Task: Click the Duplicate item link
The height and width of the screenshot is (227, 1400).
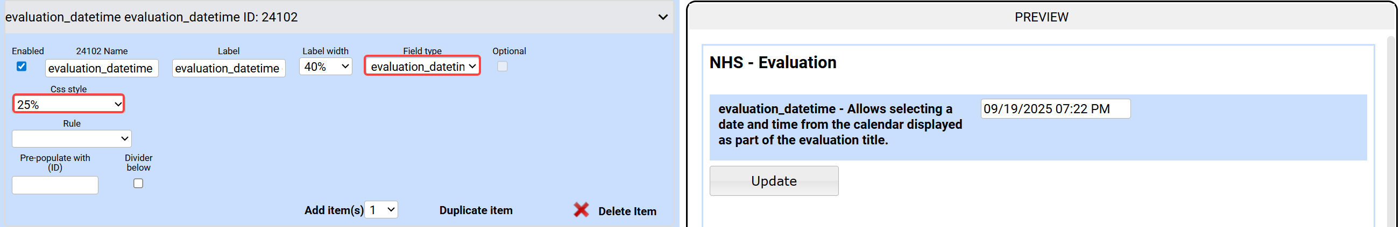Action: 476,211
